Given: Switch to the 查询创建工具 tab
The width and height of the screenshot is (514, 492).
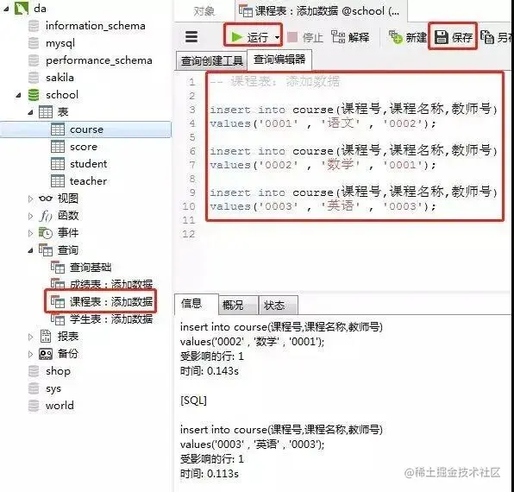Looking at the screenshot, I should [211, 60].
